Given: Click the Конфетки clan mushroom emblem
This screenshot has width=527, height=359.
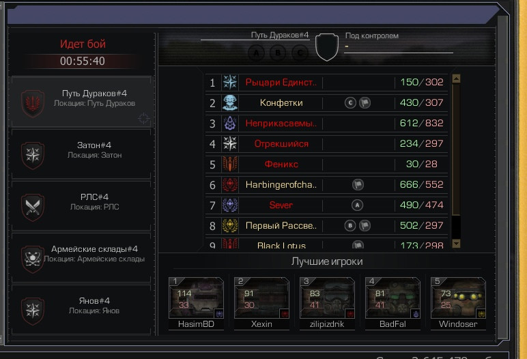Looking at the screenshot, I should pos(230,102).
